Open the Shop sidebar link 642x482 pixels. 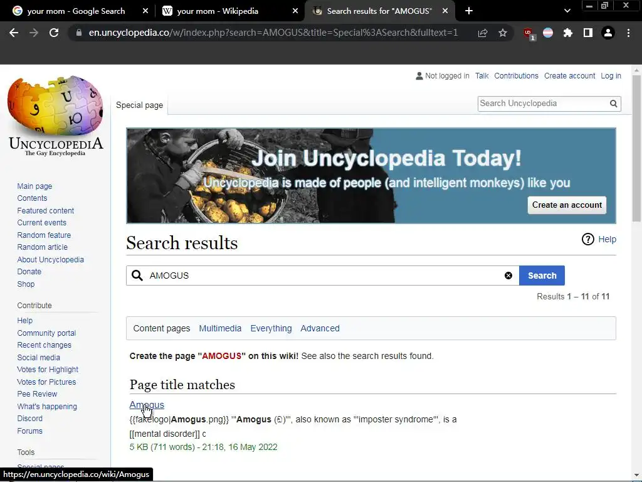[26, 284]
